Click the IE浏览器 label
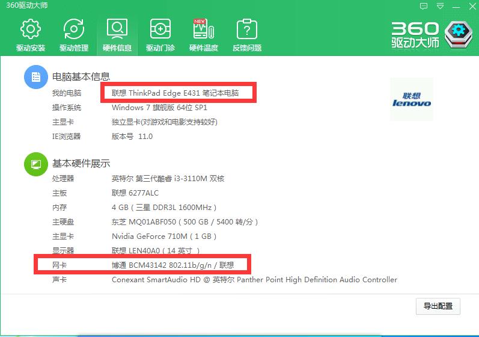The height and width of the screenshot is (337, 479). (66, 137)
